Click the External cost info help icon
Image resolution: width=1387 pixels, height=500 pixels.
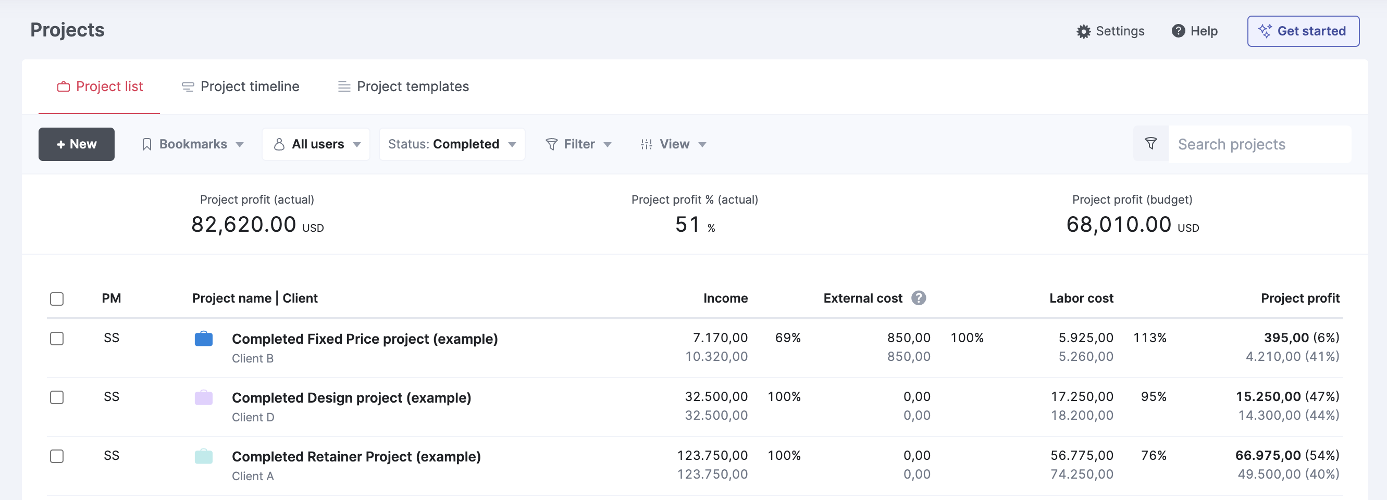[918, 298]
